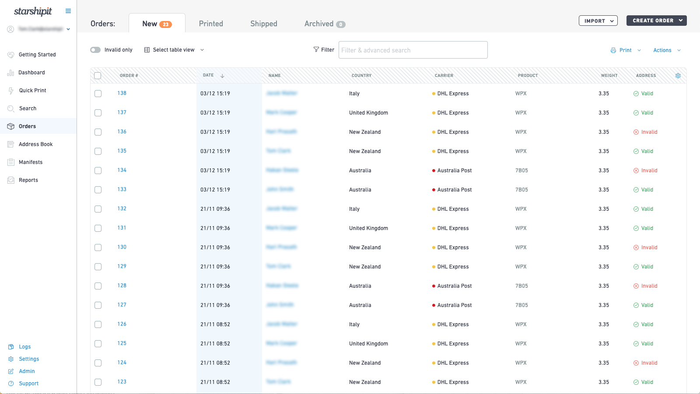Open the Import dropdown
The height and width of the screenshot is (394, 700).
[598, 21]
